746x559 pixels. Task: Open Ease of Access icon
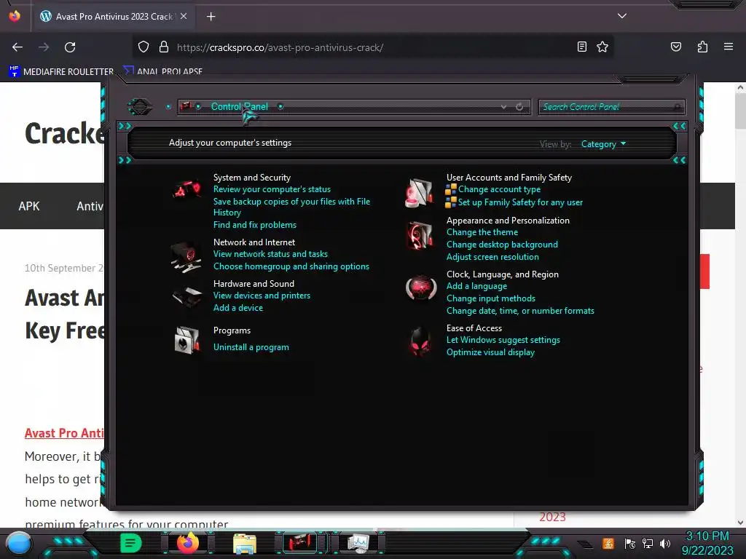pyautogui.click(x=420, y=342)
